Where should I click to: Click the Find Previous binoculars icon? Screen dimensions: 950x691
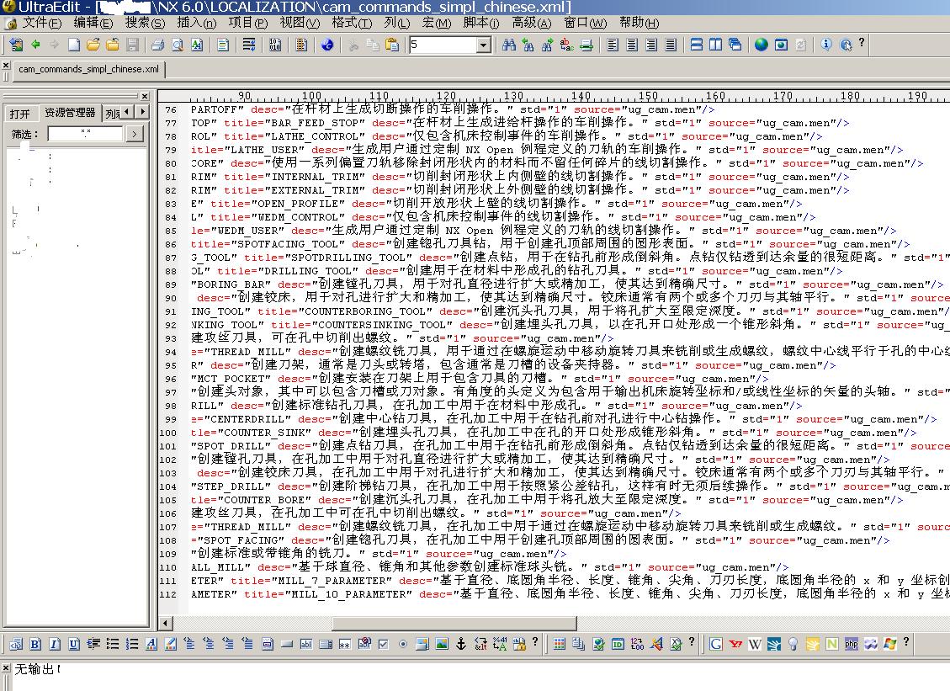(528, 45)
